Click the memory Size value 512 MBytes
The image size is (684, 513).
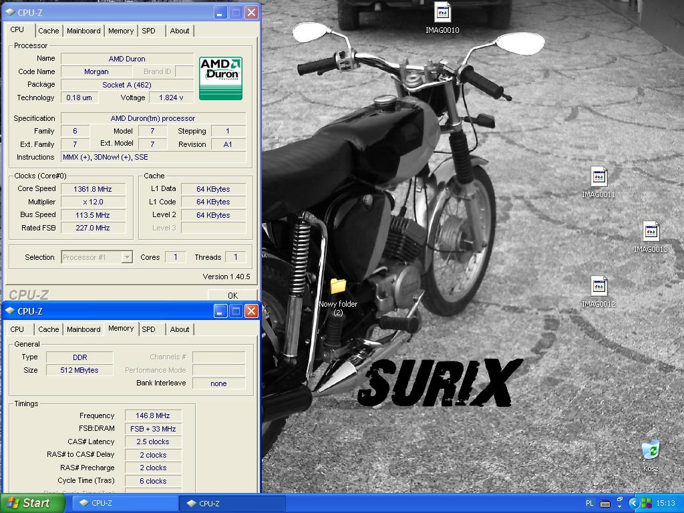point(80,370)
